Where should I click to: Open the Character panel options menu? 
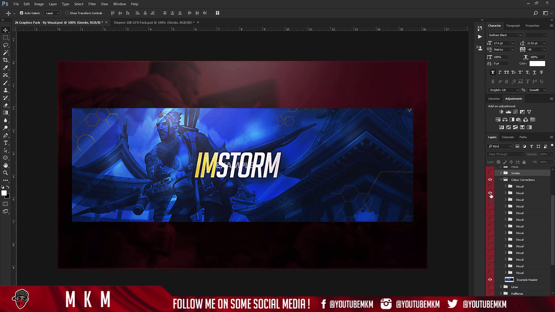pyautogui.click(x=551, y=26)
